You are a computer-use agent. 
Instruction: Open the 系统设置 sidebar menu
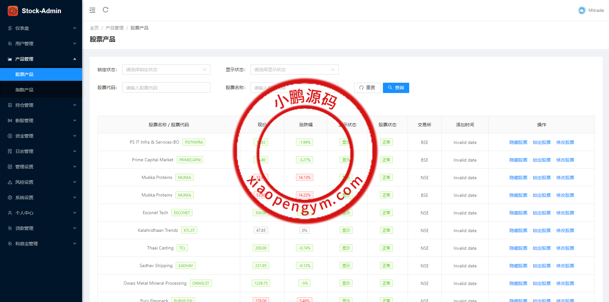pos(41,197)
